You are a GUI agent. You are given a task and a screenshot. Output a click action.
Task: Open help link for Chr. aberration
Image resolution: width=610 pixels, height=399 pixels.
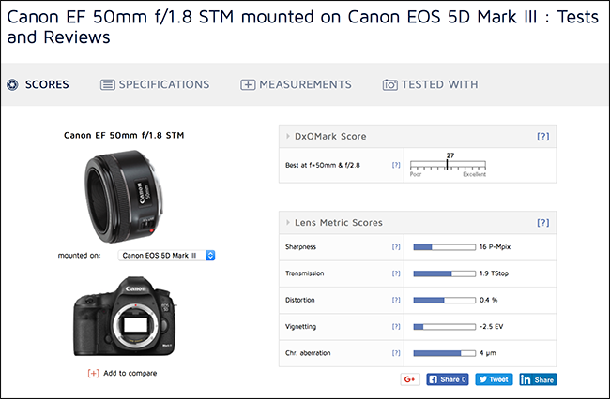tap(396, 353)
